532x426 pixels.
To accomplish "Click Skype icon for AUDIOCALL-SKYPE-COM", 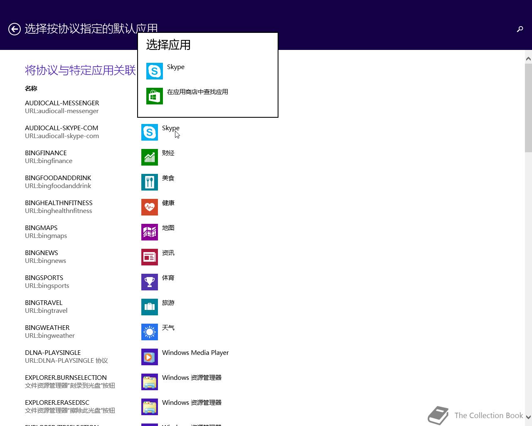I will click(x=150, y=132).
